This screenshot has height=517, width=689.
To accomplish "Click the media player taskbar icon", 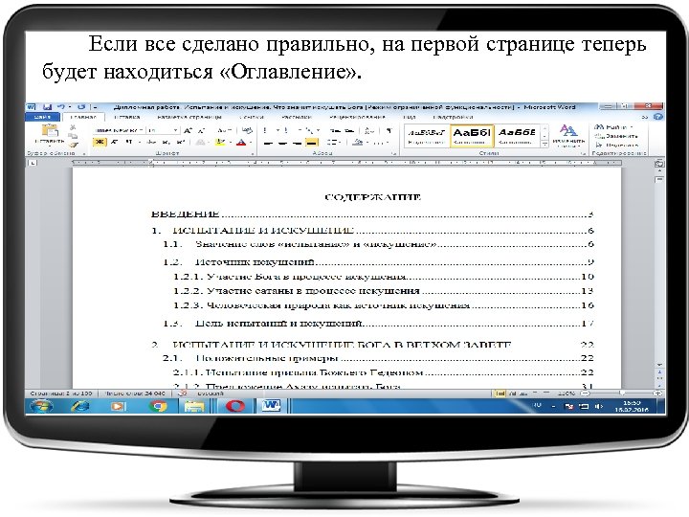I will pos(118,406).
